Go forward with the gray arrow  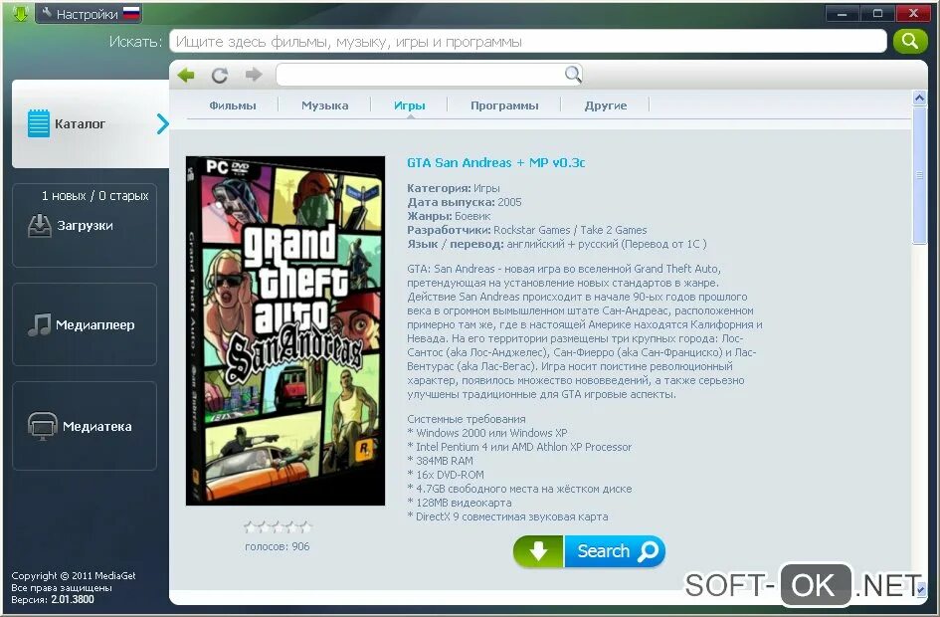point(255,75)
